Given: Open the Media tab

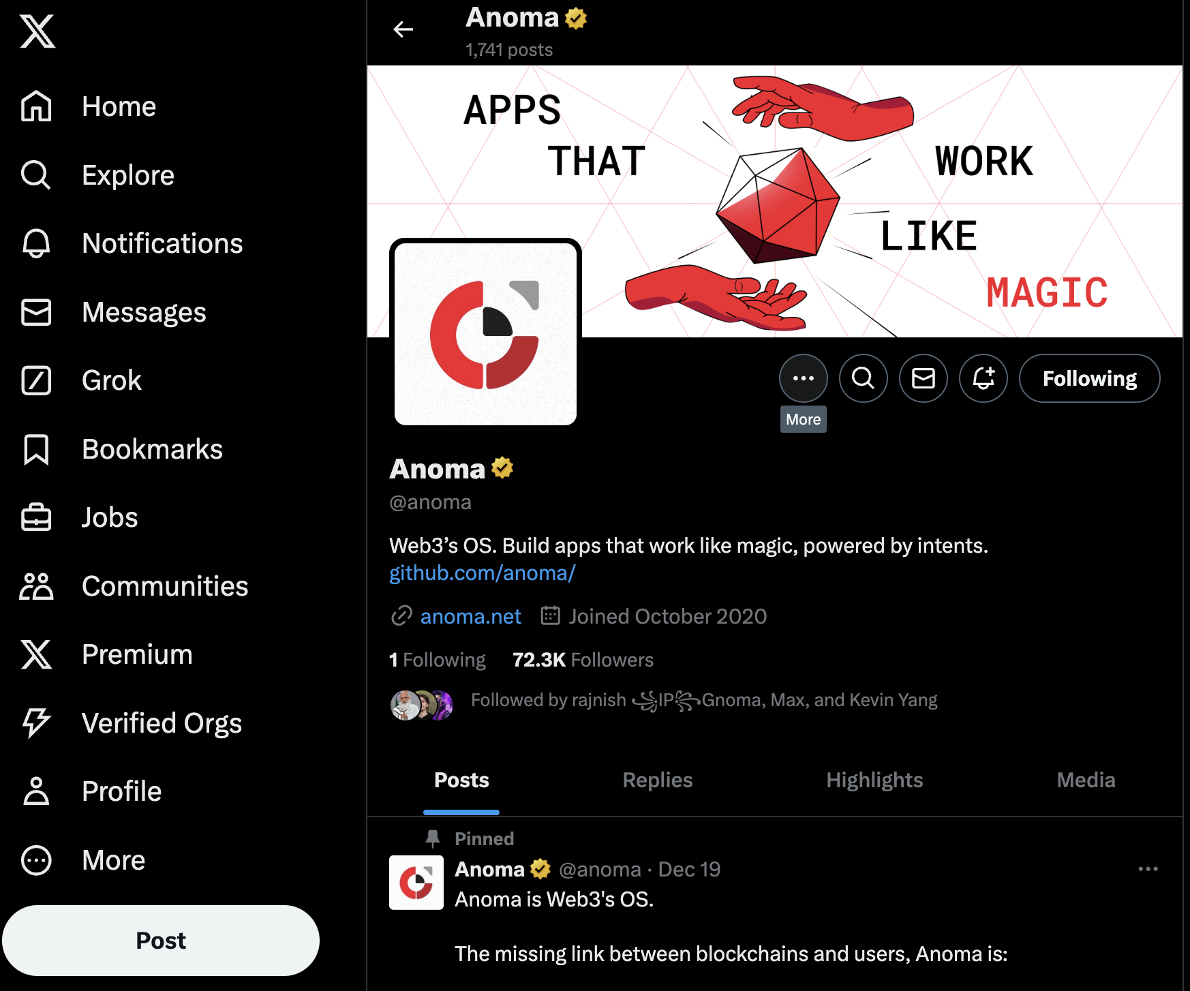Looking at the screenshot, I should point(1086,780).
